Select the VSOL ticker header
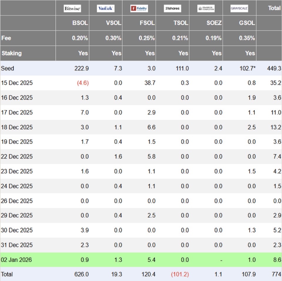The width and height of the screenshot is (282, 281). coord(113,23)
